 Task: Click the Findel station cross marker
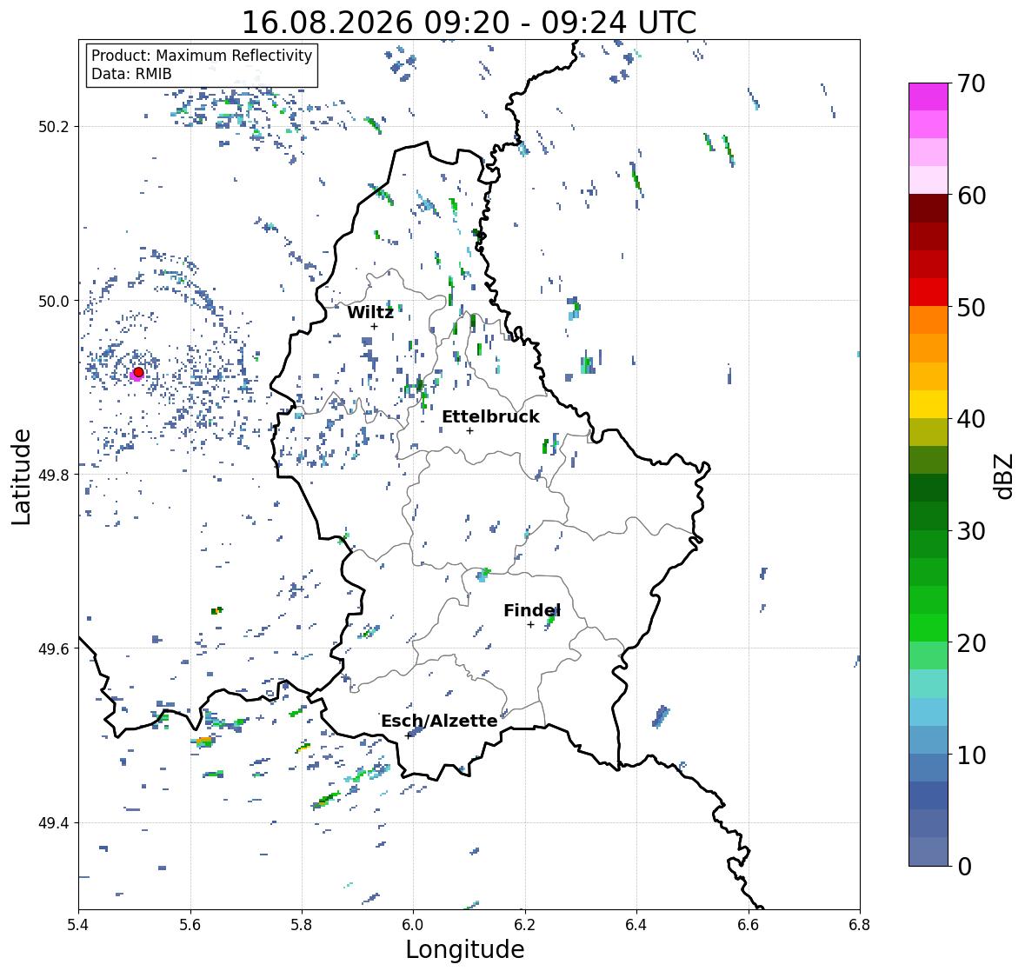click(x=530, y=625)
